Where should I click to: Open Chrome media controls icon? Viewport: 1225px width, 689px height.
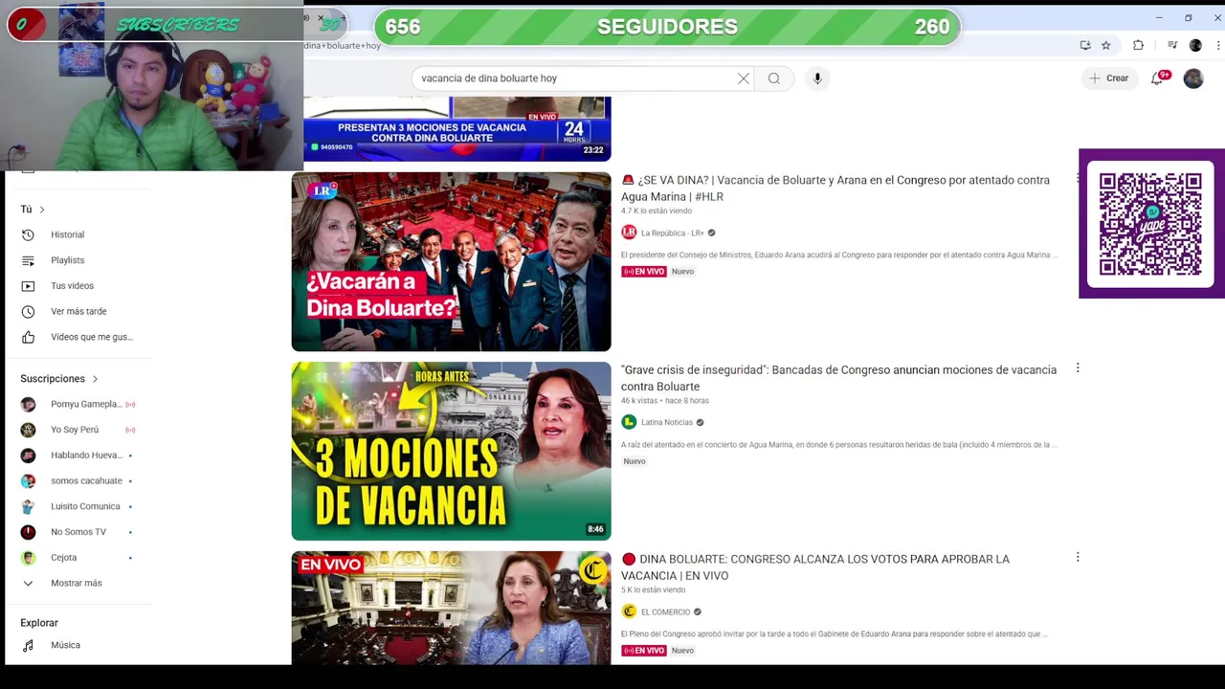point(1172,45)
